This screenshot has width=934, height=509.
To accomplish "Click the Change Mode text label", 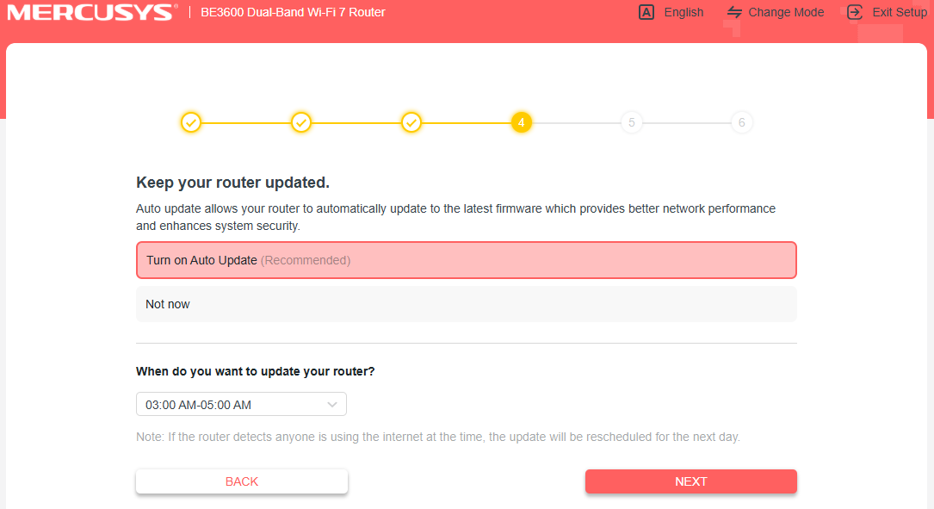I will click(x=788, y=12).
